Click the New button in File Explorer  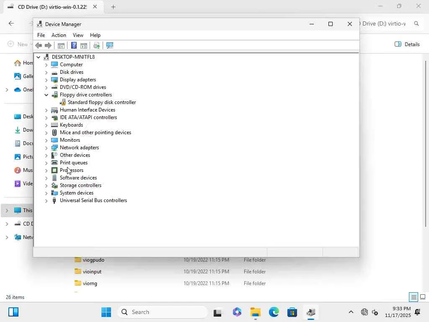point(19,44)
